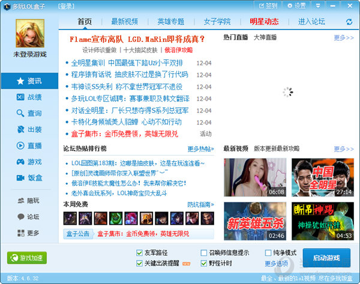Image resolution: width=360 pixels, height=284 pixels.
Task: Open 更多>> link beside 最新视频
Action: (344, 149)
